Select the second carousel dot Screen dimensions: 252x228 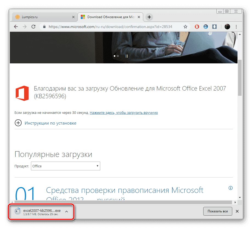point(118,56)
